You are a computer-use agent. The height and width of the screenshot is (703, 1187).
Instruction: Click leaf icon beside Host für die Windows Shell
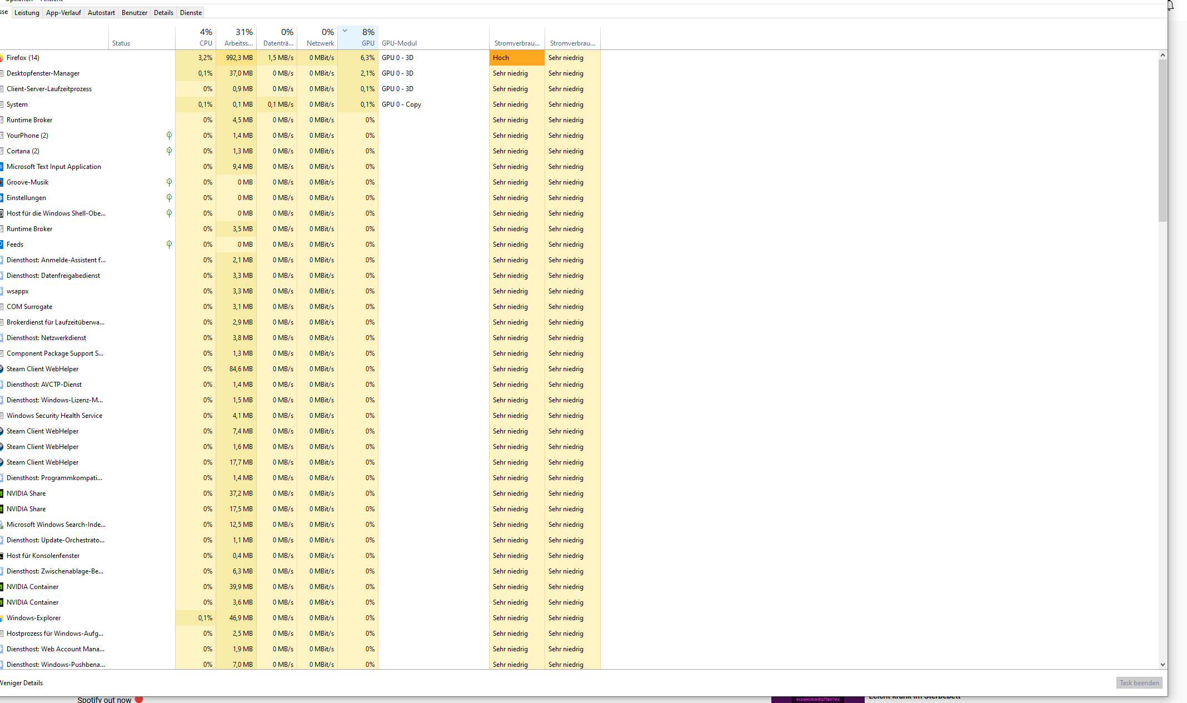click(169, 213)
